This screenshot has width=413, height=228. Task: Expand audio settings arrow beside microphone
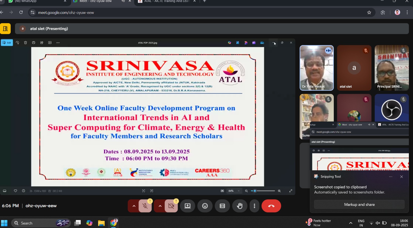[134, 206]
